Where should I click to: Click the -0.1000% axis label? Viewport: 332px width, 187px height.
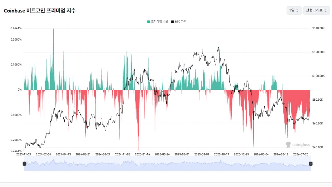[16, 115]
